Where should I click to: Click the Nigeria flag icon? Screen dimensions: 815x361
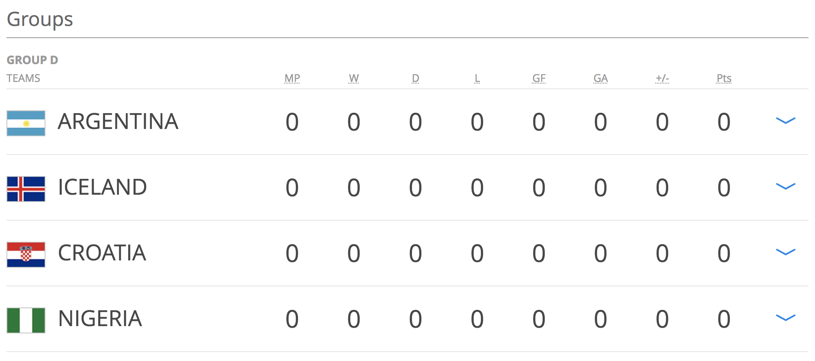(26, 320)
